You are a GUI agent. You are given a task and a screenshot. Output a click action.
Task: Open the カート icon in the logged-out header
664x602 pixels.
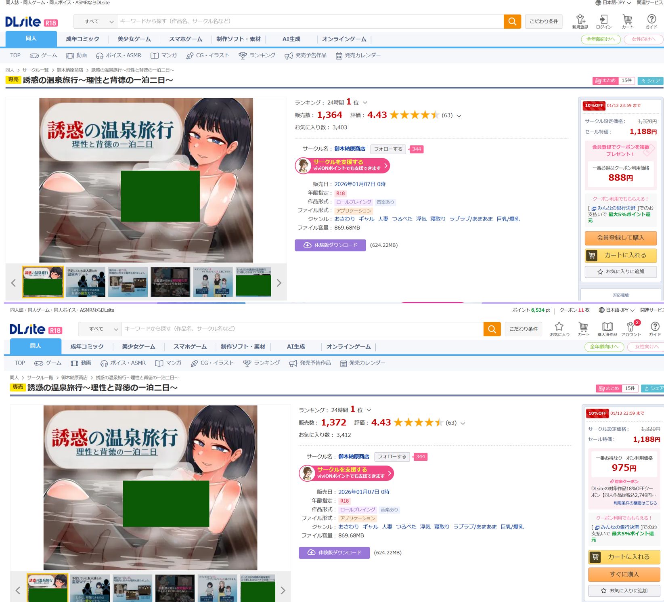[627, 21]
